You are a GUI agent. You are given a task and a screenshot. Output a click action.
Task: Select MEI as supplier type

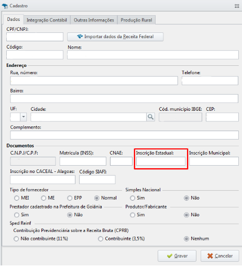[x=17, y=198]
